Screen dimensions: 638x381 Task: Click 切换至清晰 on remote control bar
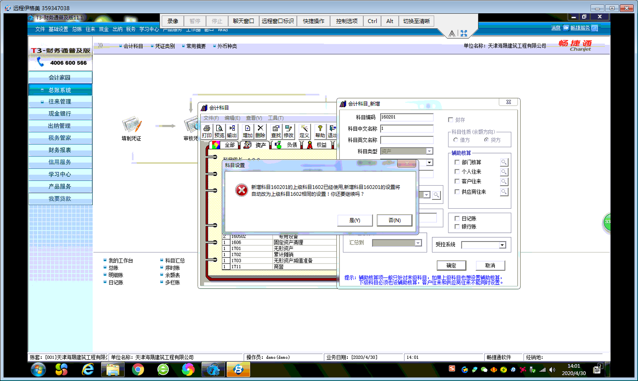tap(416, 21)
